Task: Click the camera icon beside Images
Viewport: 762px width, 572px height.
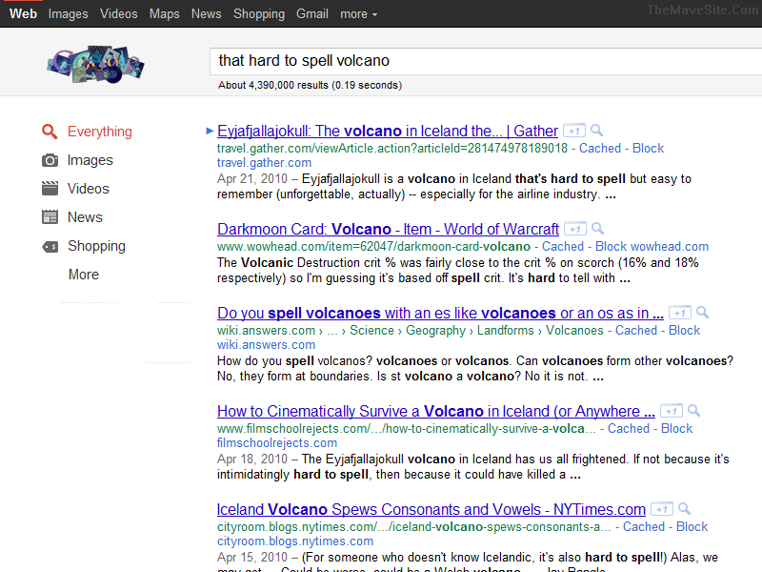Action: pos(50,160)
